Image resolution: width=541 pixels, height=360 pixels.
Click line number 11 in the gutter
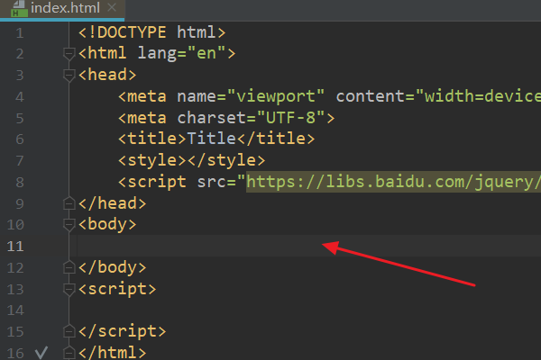pyautogui.click(x=15, y=247)
